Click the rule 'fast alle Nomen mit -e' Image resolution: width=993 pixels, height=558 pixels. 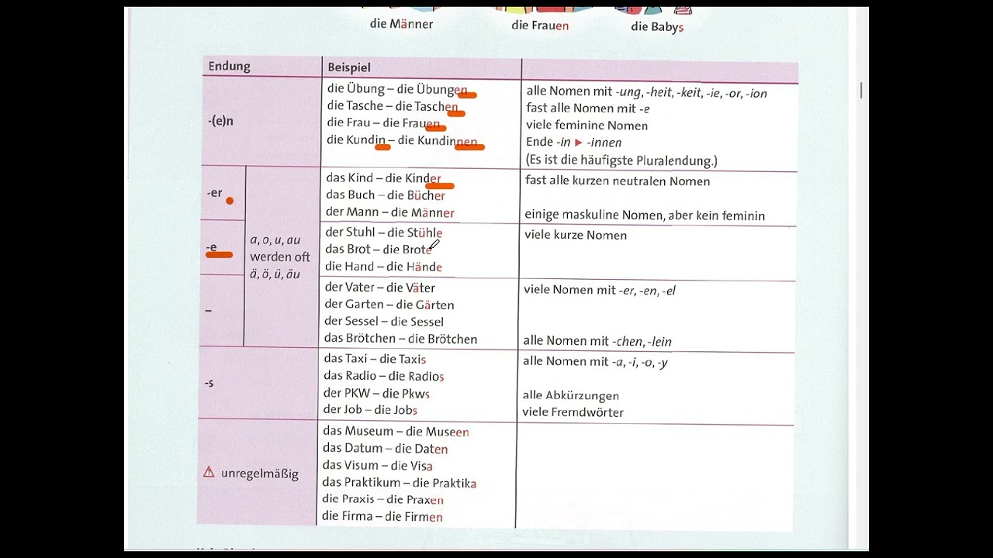pos(588,109)
